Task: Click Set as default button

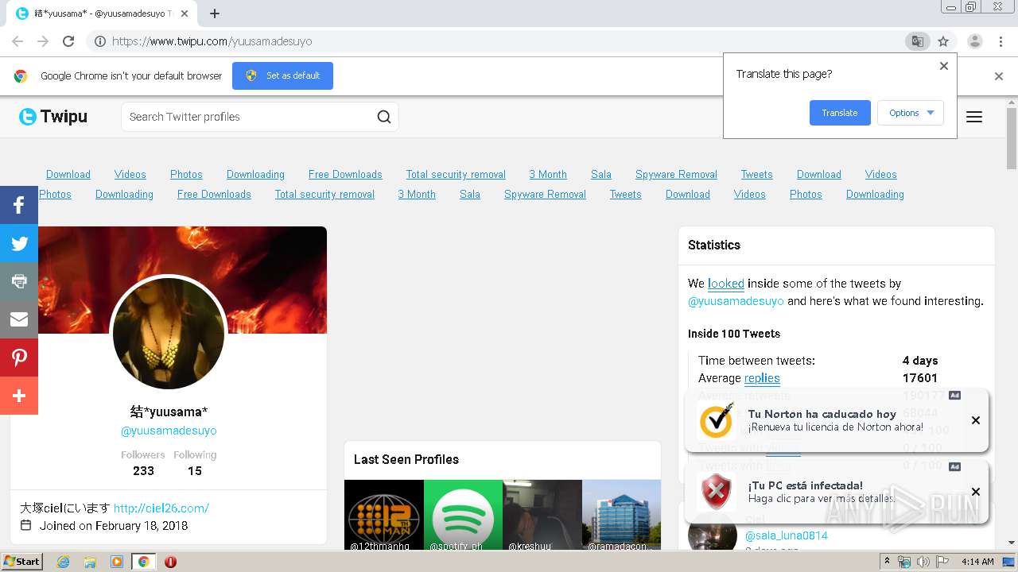Action: click(282, 75)
